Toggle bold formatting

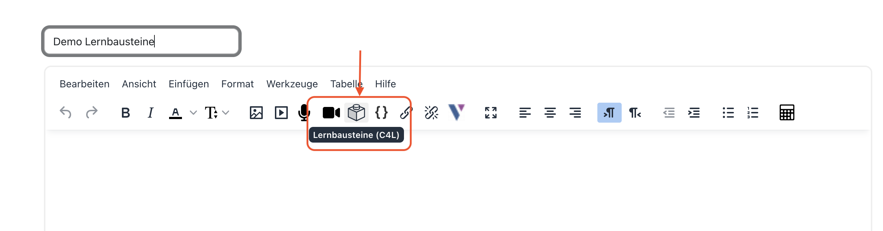(125, 113)
